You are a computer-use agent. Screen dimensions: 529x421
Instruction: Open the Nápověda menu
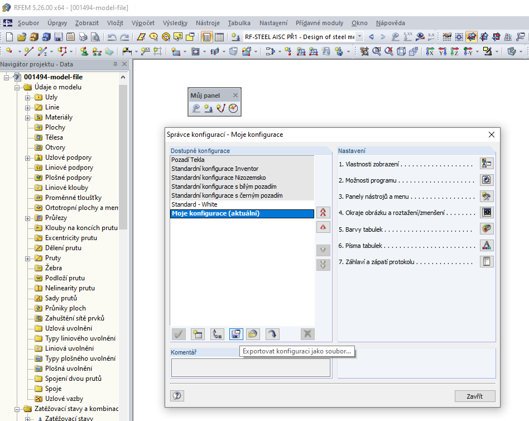coord(391,23)
